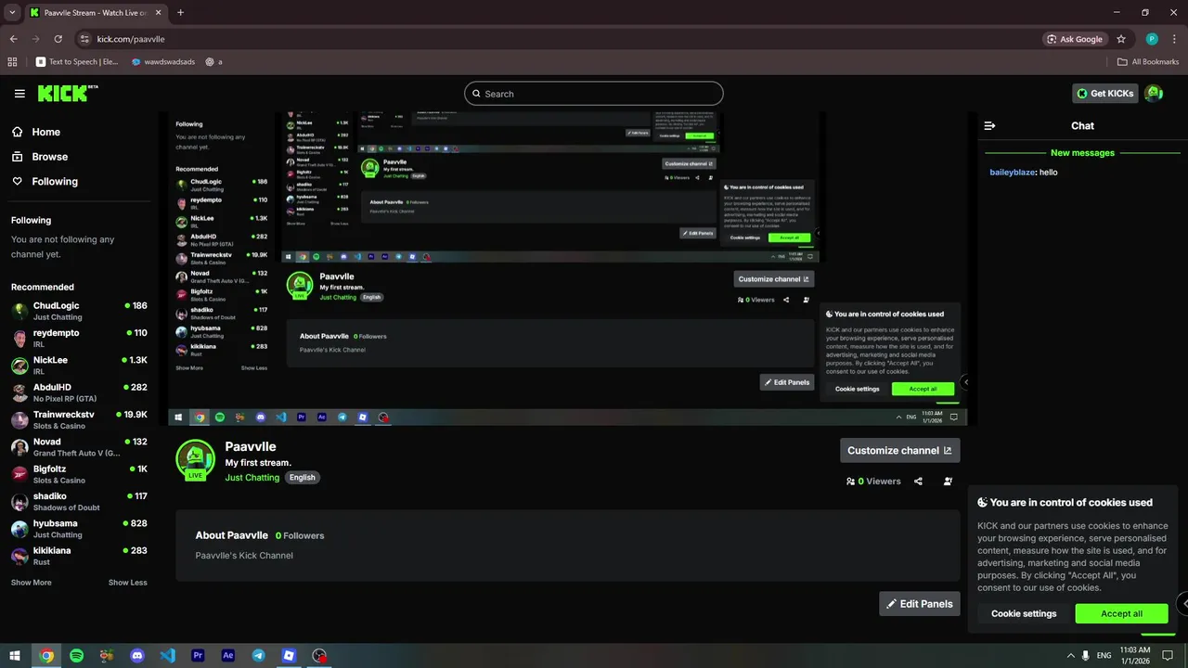
Task: Open the All Bookmarks folder
Action: click(x=1148, y=62)
